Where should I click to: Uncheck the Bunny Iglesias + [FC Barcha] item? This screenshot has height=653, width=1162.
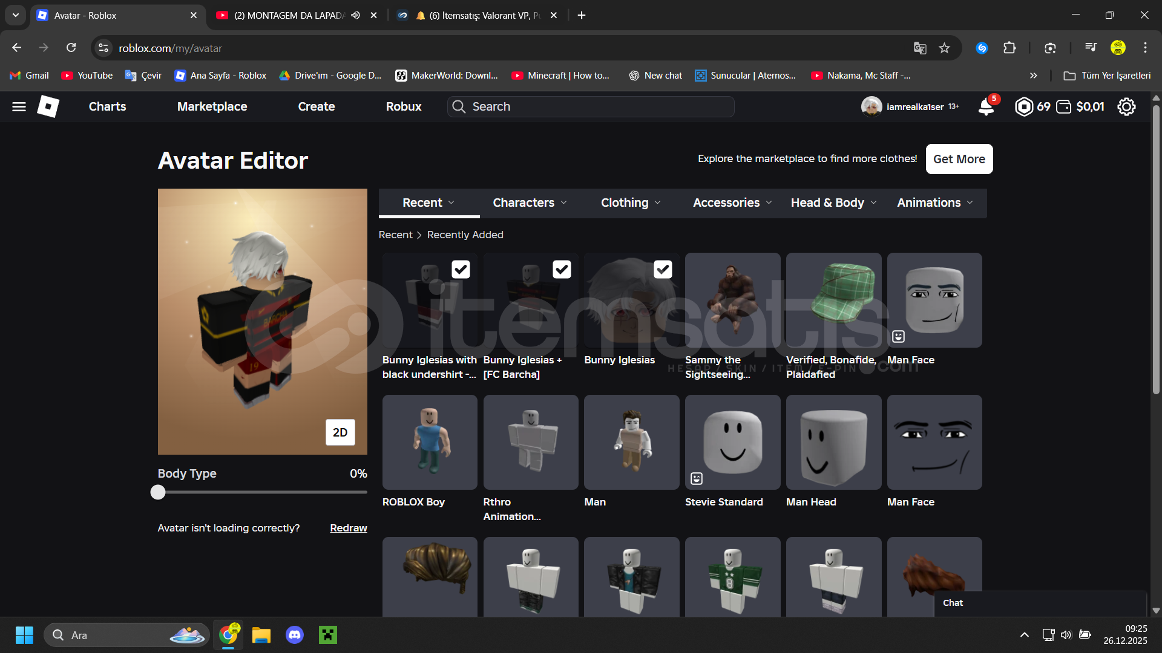click(x=562, y=270)
